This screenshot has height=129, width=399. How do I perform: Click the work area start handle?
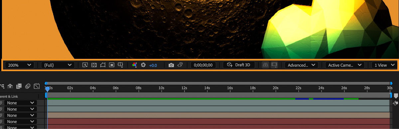[46, 95]
